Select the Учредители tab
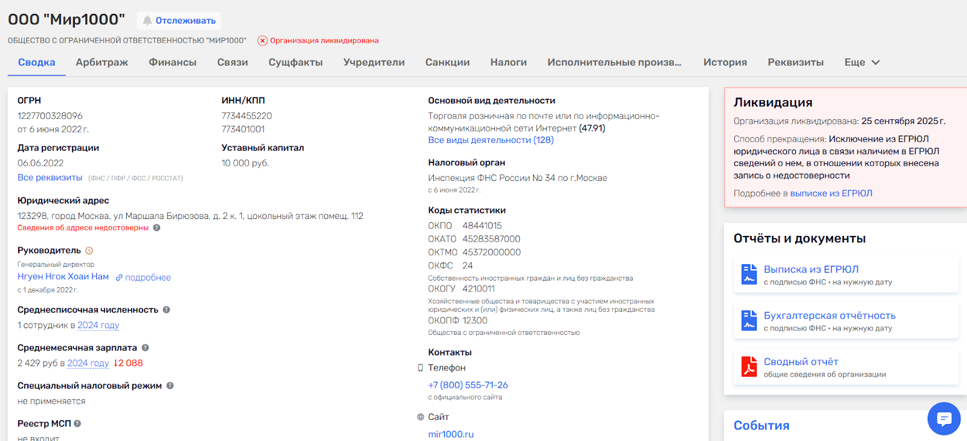Viewport: 967px width, 441px height. 374,62
